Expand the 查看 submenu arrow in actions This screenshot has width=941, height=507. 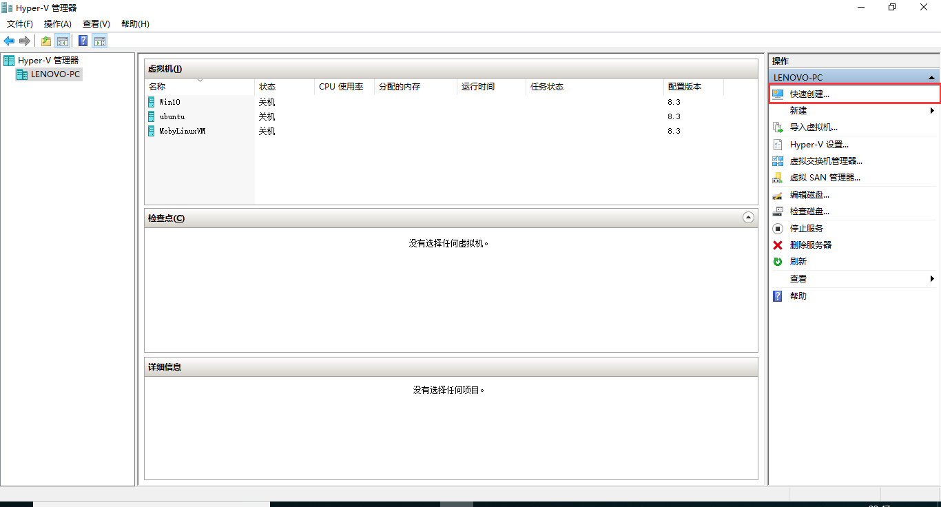932,279
